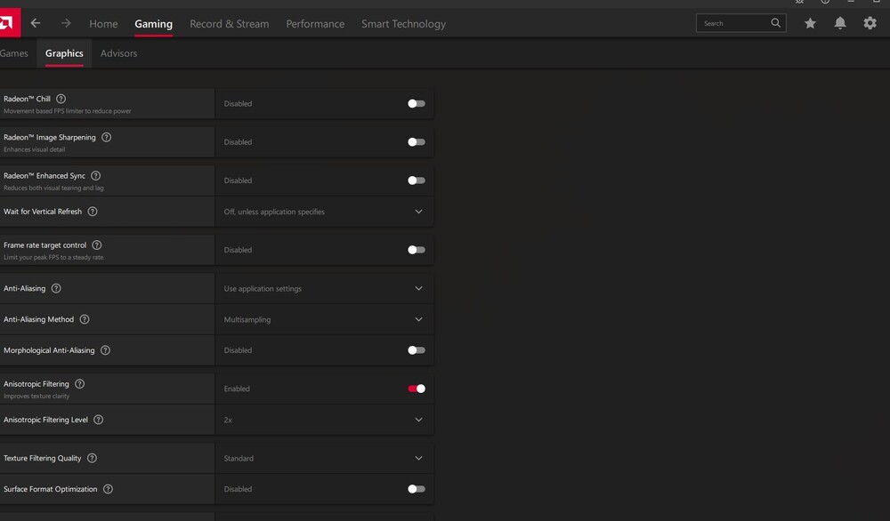Screen dimensions: 890x521
Task: Switch to the Performance tab
Action: point(315,24)
